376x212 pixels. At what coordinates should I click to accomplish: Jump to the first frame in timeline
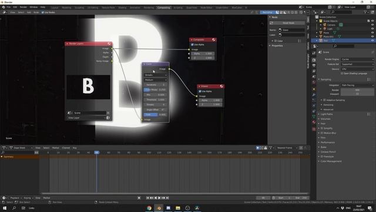point(147,198)
